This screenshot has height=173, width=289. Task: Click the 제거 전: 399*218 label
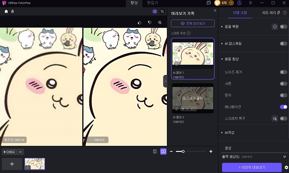click(x=14, y=140)
